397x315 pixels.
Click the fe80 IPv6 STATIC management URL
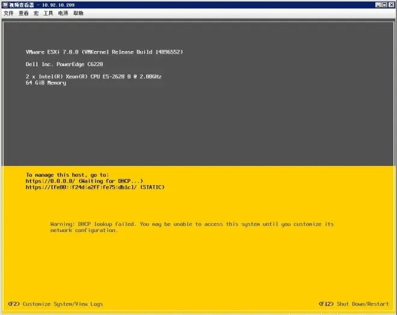(95, 187)
